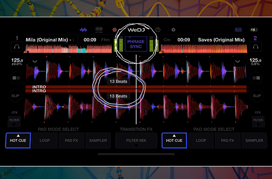Expand deck 2 chevron dropdown
This screenshot has height=179, width=272.
tap(237, 61)
